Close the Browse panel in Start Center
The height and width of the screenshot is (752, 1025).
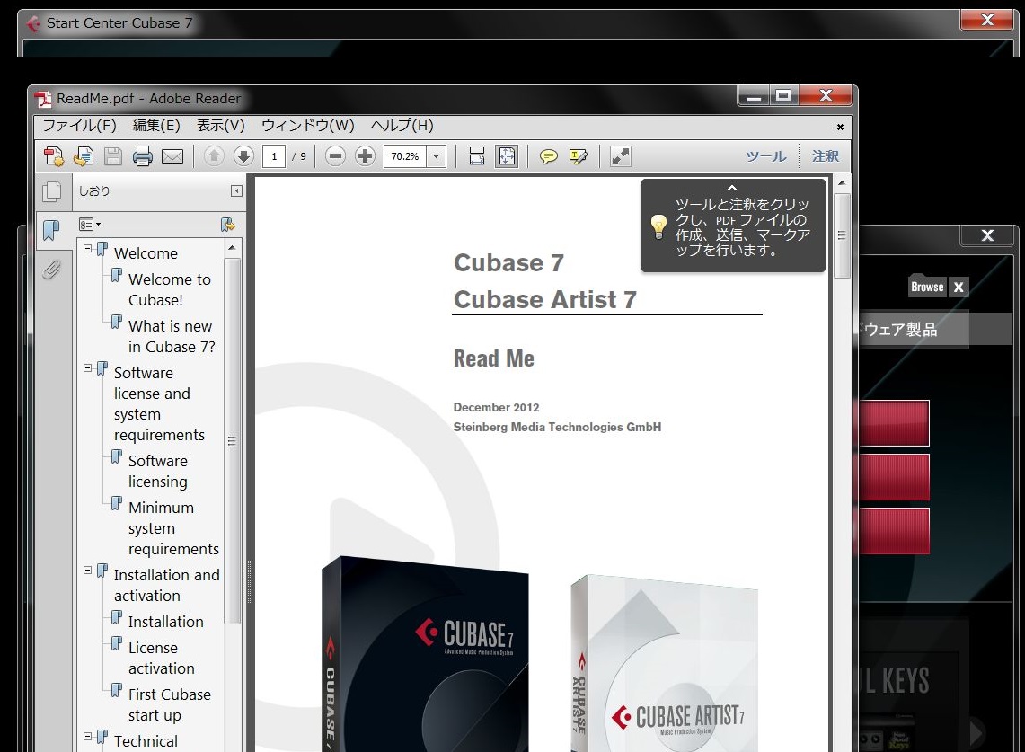(959, 287)
